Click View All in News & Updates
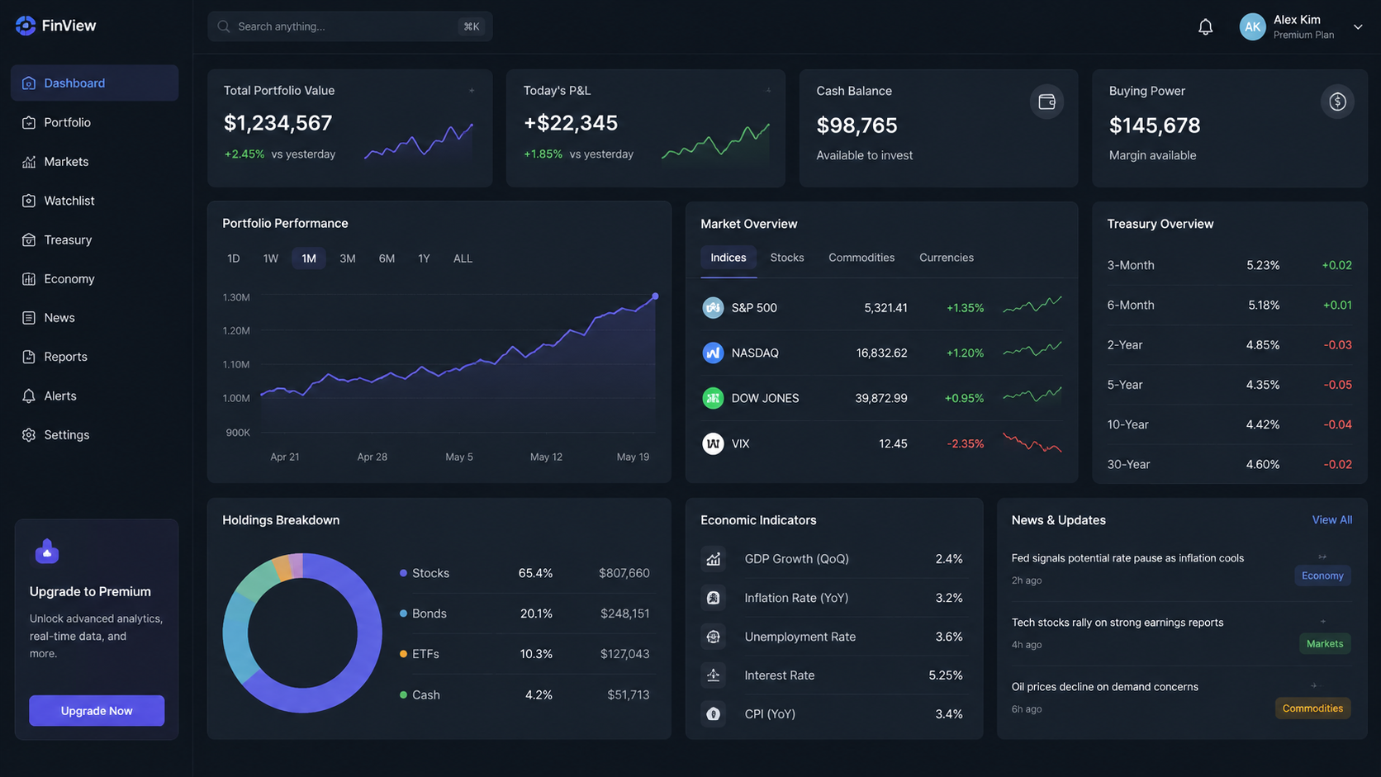The height and width of the screenshot is (777, 1381). click(x=1332, y=520)
